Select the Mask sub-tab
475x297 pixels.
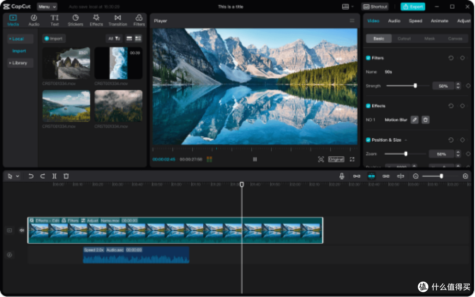click(429, 38)
